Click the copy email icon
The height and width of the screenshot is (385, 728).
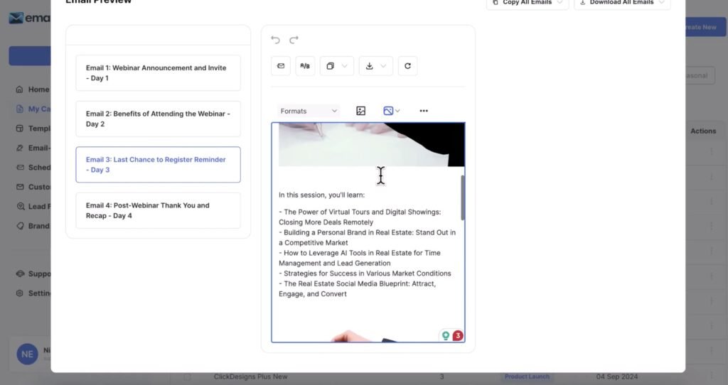tap(330, 66)
